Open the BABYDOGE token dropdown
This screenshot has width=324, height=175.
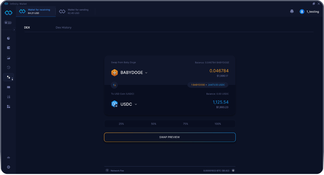134,72
